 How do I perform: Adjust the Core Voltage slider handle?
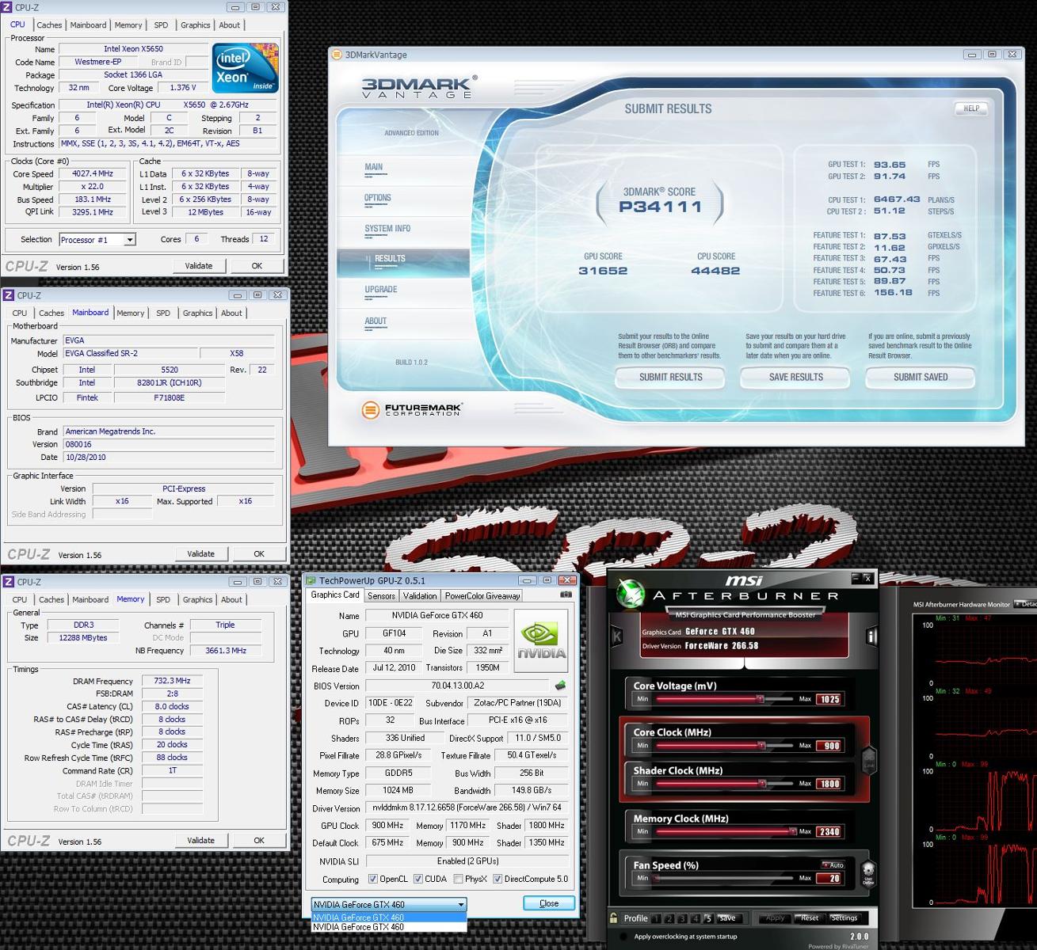coord(760,699)
